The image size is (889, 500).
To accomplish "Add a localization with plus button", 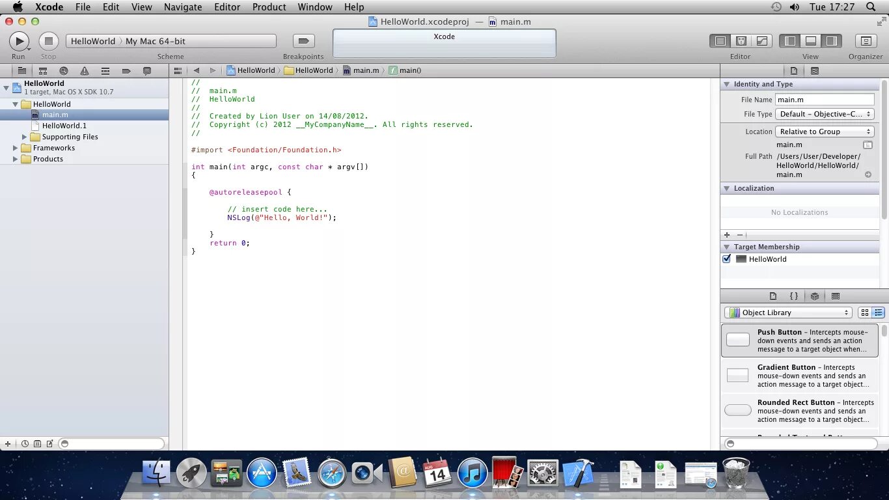I will click(727, 235).
